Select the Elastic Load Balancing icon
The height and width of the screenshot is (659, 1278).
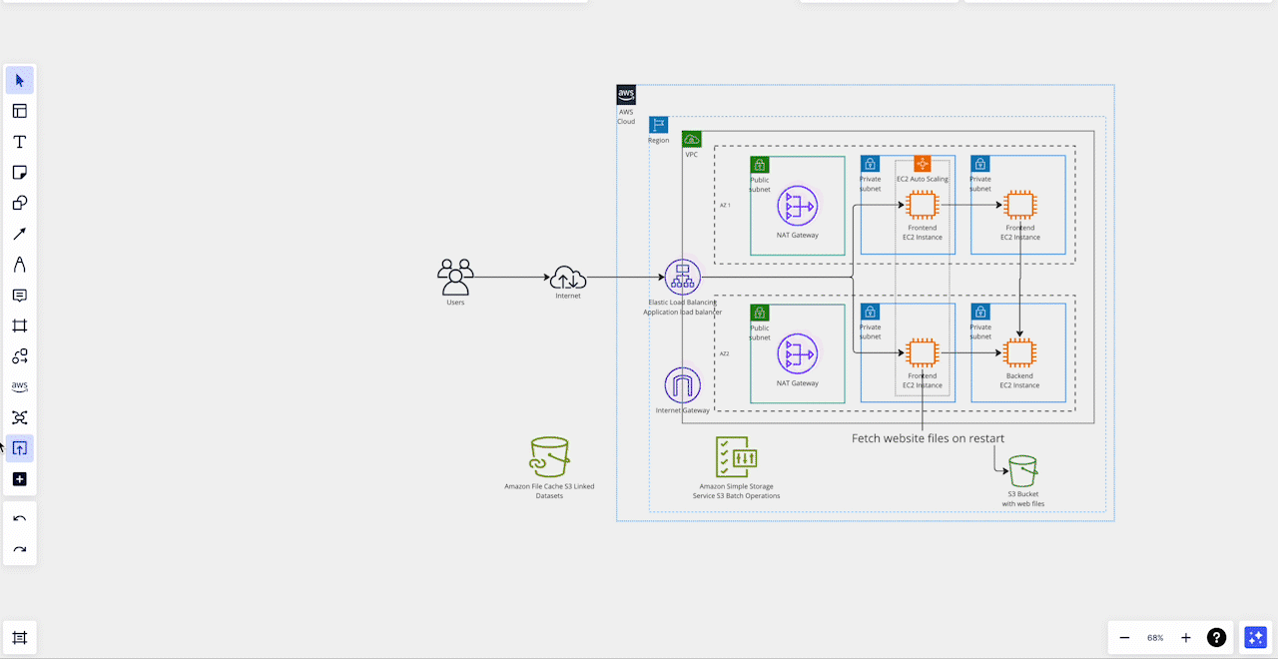683,276
